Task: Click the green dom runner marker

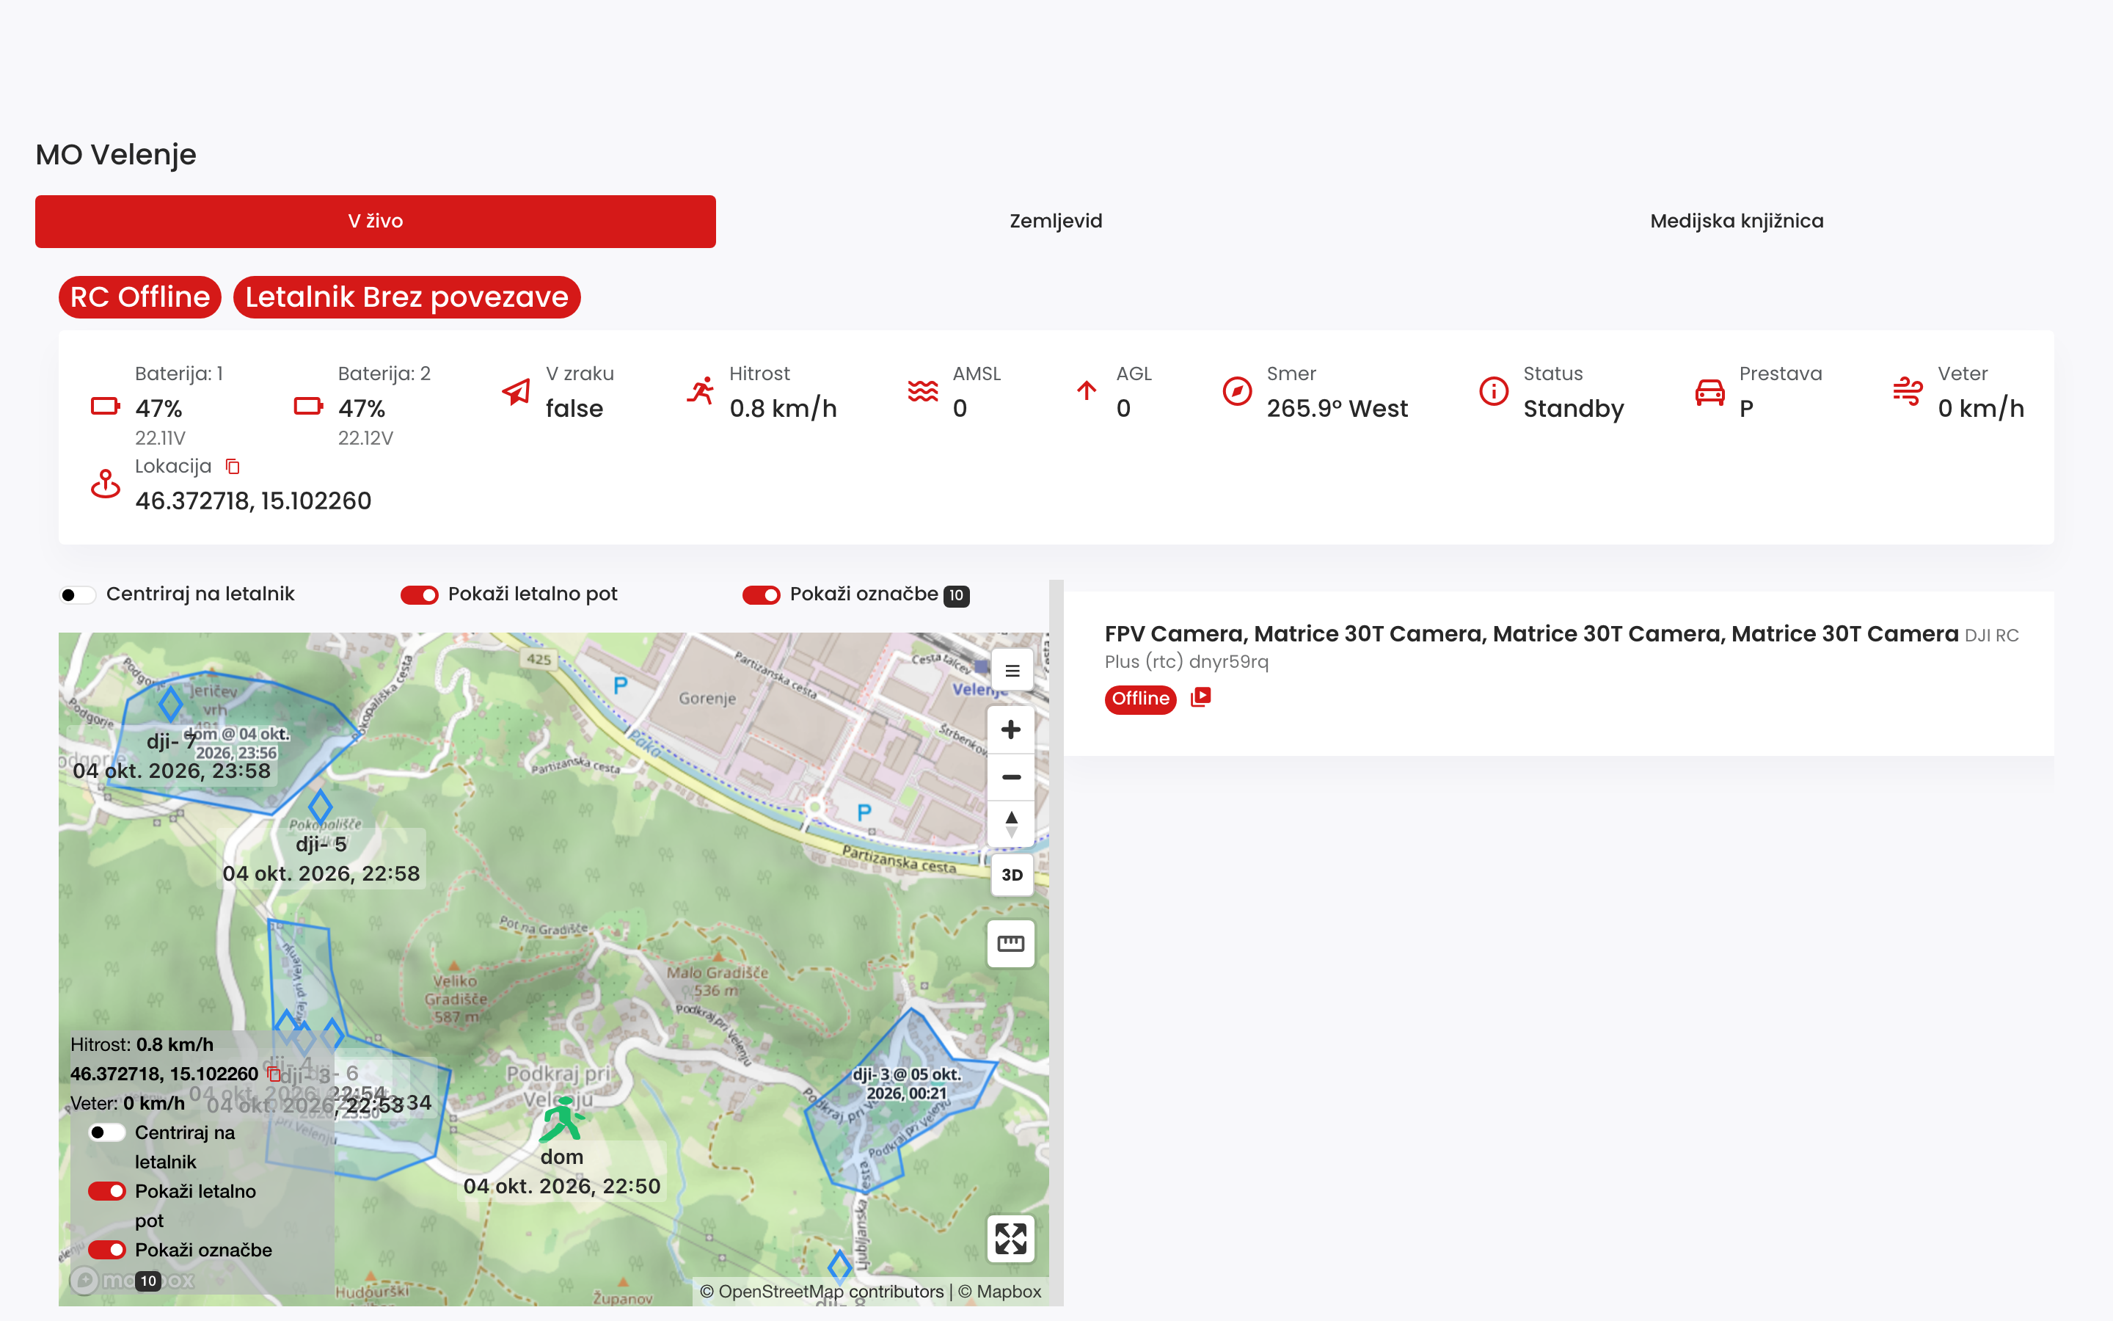Action: [x=561, y=1118]
